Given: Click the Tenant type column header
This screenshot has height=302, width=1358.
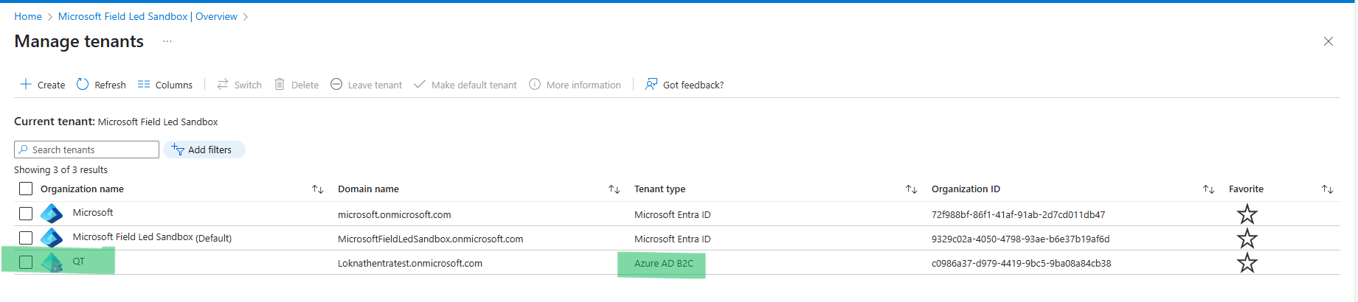Looking at the screenshot, I should 660,189.
